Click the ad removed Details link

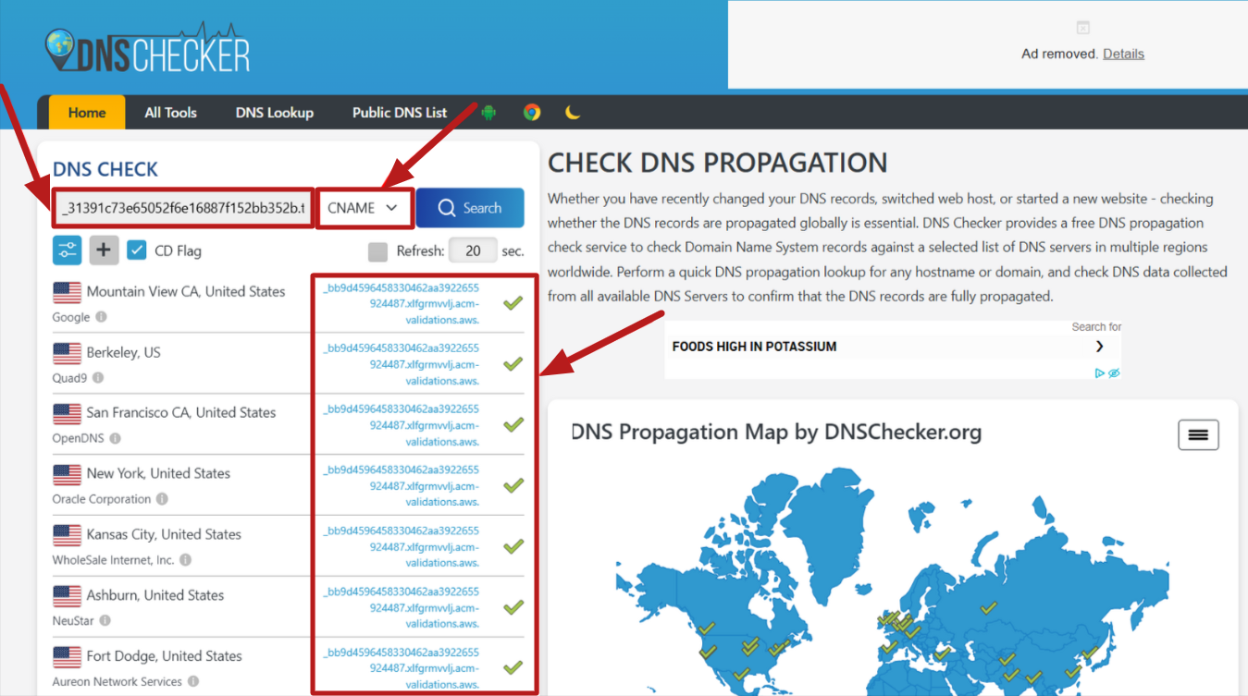[1123, 54]
